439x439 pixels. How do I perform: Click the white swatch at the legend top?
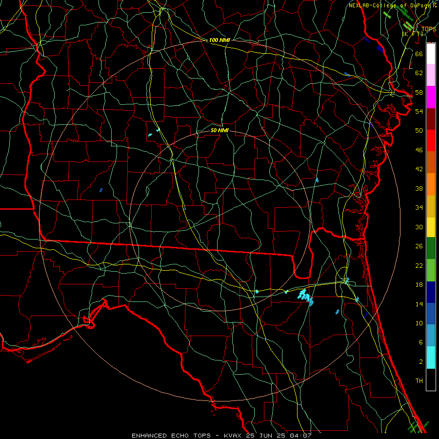[431, 54]
